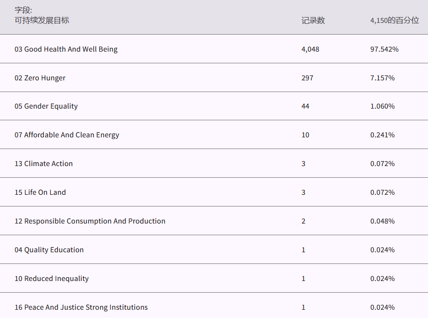Viewport: 428px width, 318px height.
Task: Click the 97.542% percentage value
Action: coord(384,49)
